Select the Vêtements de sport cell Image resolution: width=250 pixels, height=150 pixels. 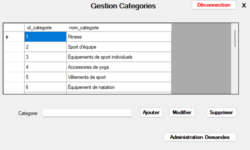119,77
